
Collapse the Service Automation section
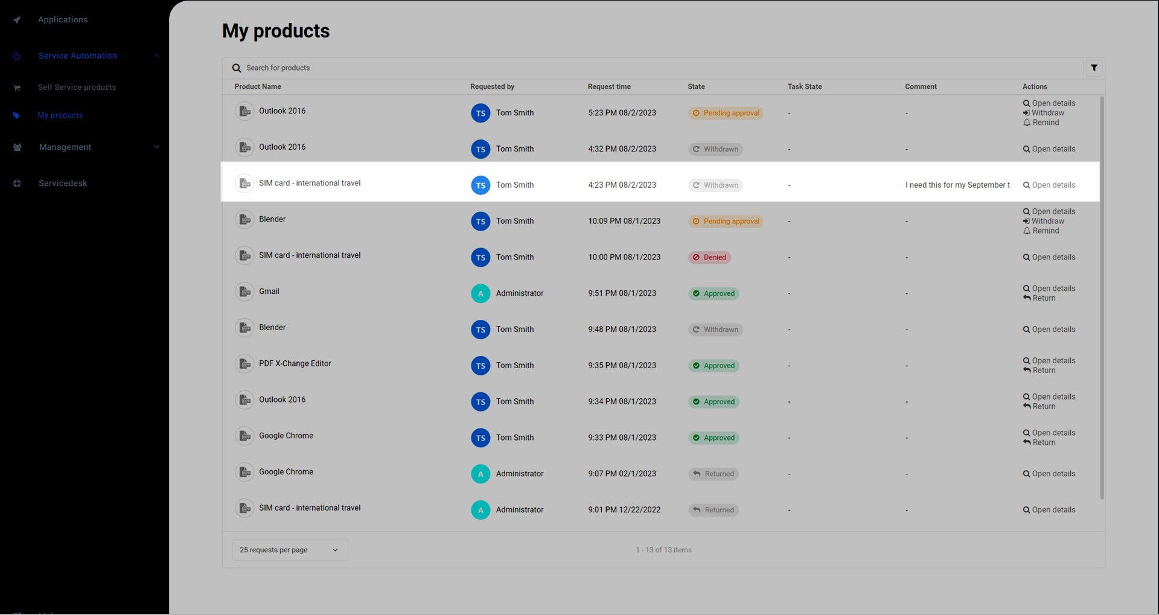156,56
